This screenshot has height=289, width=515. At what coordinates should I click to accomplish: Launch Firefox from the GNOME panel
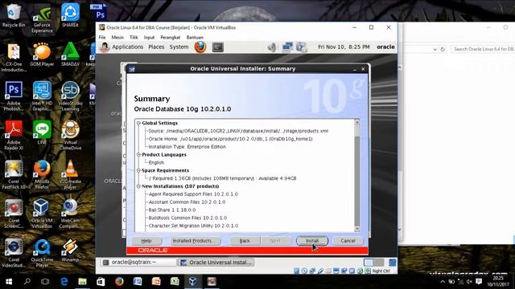(x=200, y=47)
